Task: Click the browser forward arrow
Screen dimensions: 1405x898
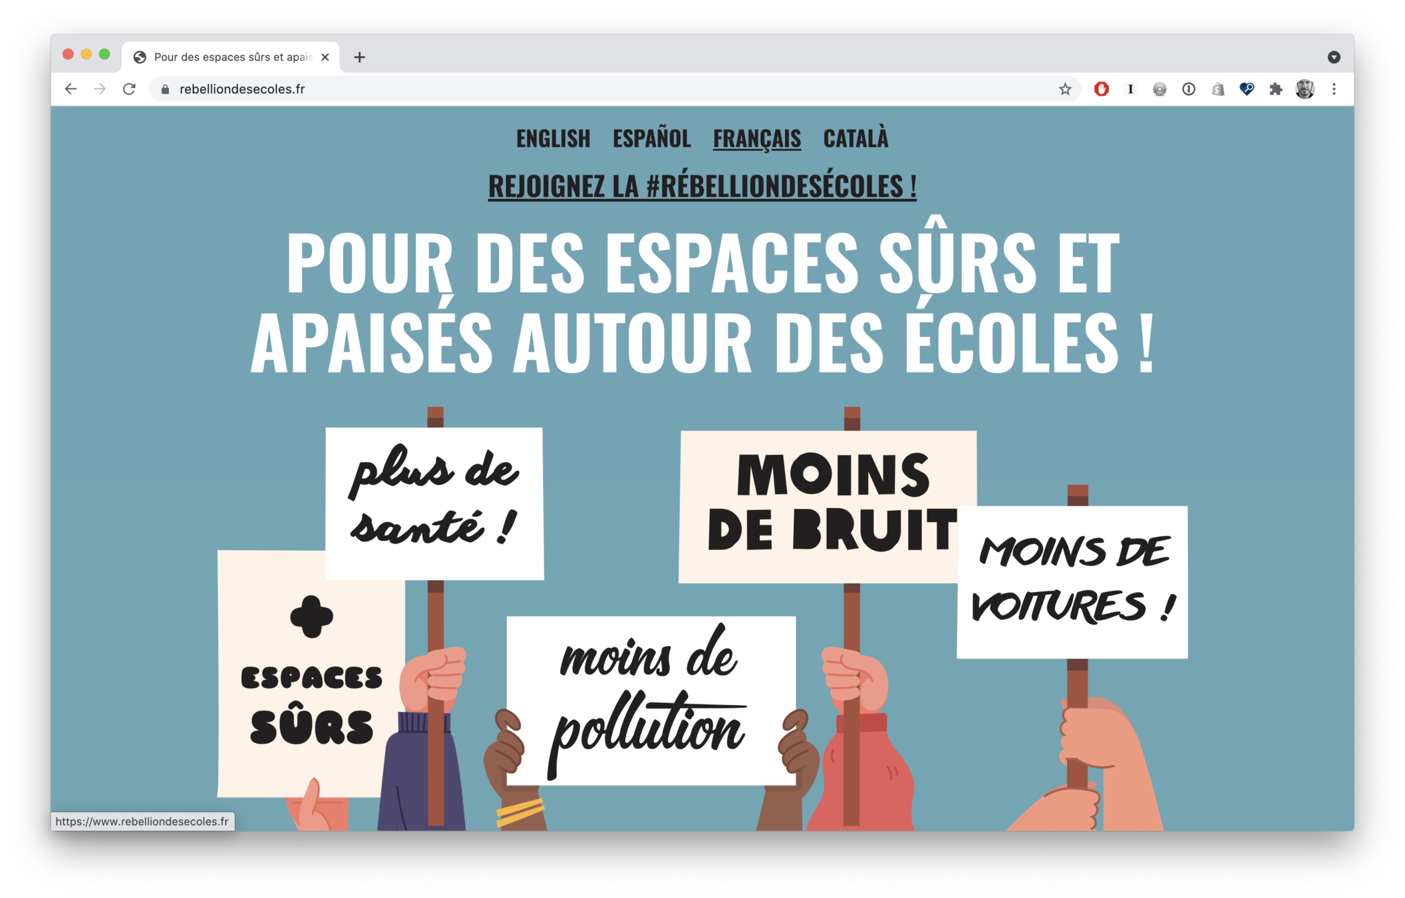Action: (x=100, y=89)
